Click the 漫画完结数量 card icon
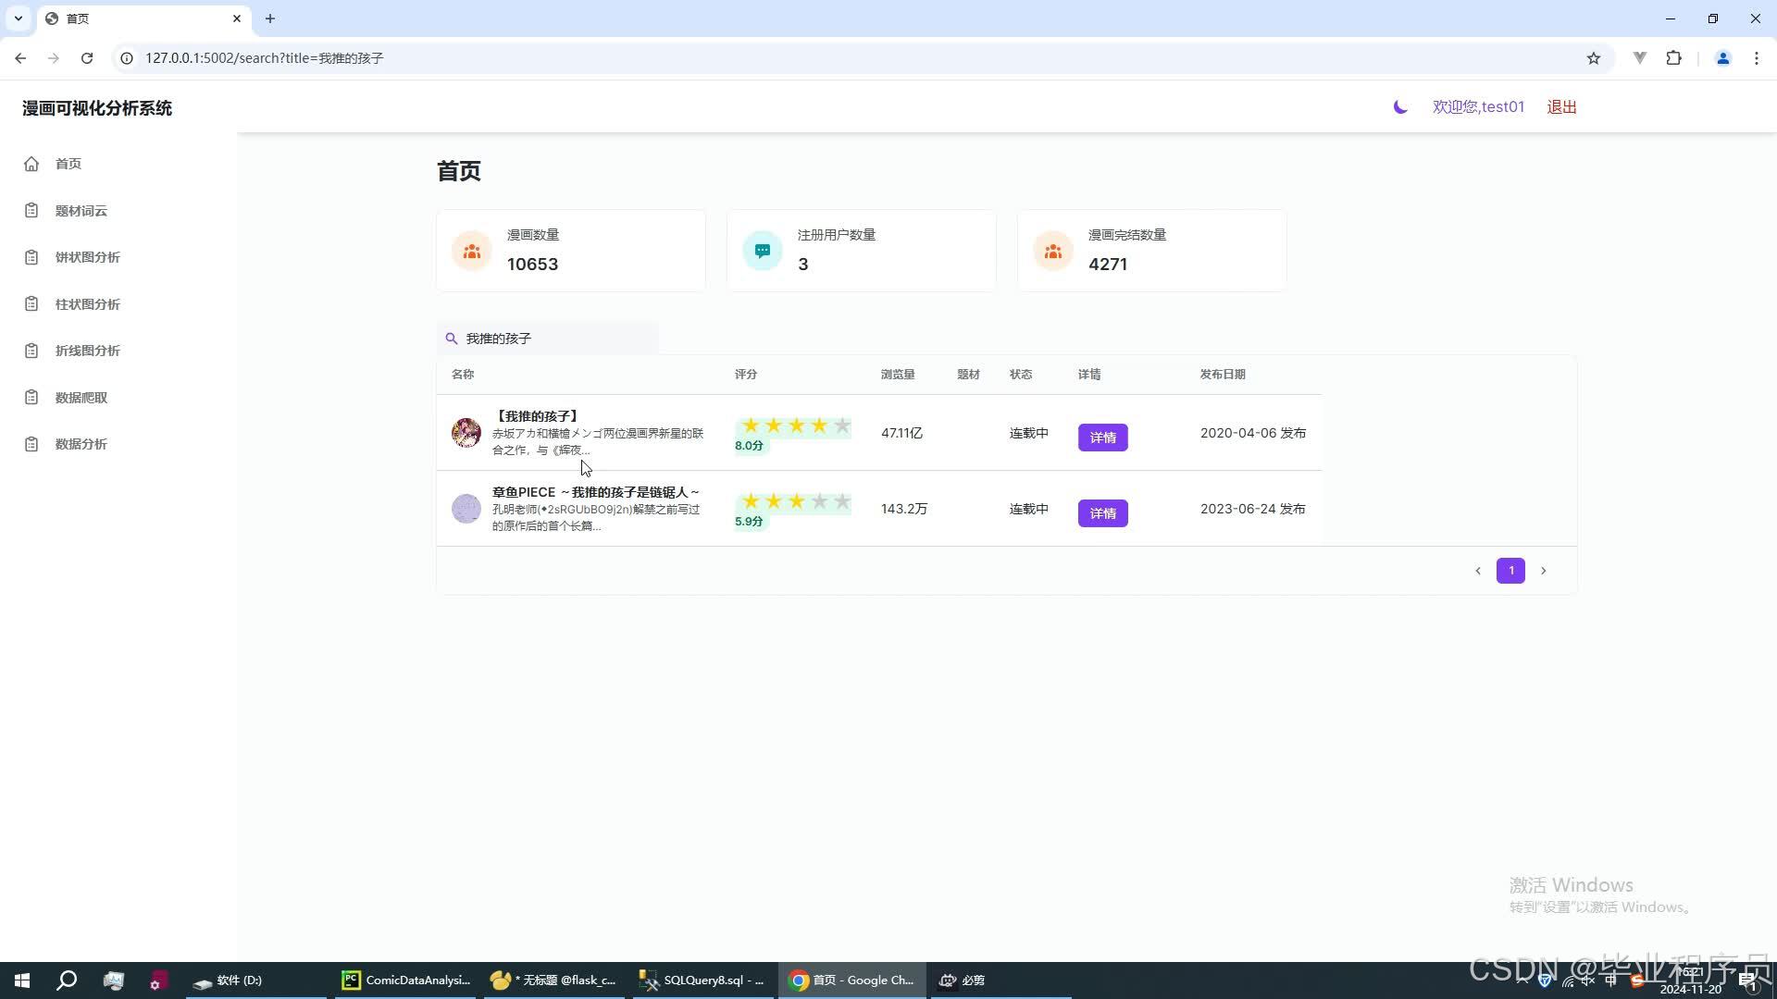The height and width of the screenshot is (999, 1777). click(x=1053, y=251)
